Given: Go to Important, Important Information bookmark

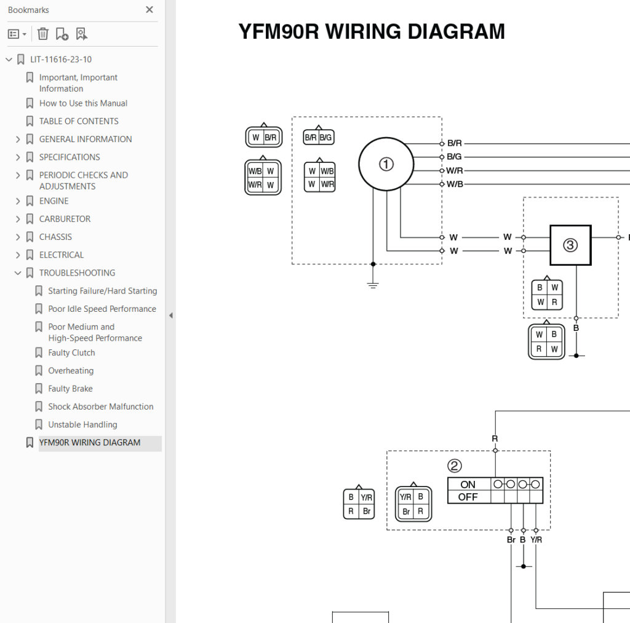Looking at the screenshot, I should [78, 83].
